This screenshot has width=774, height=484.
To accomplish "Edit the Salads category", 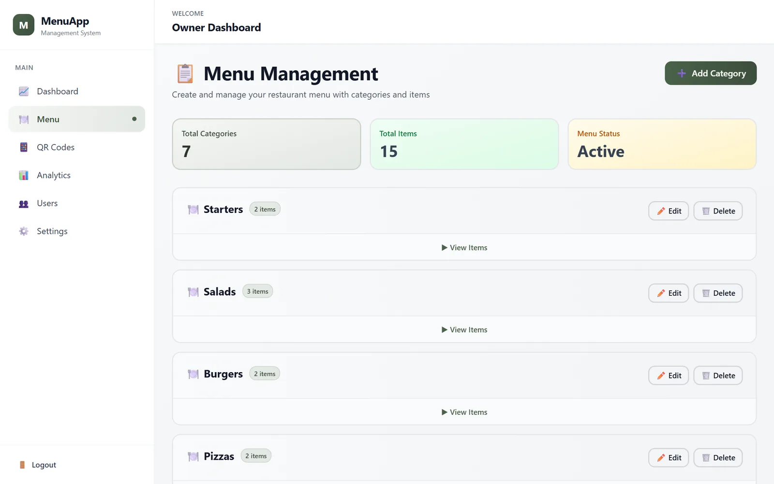I will [x=669, y=293].
